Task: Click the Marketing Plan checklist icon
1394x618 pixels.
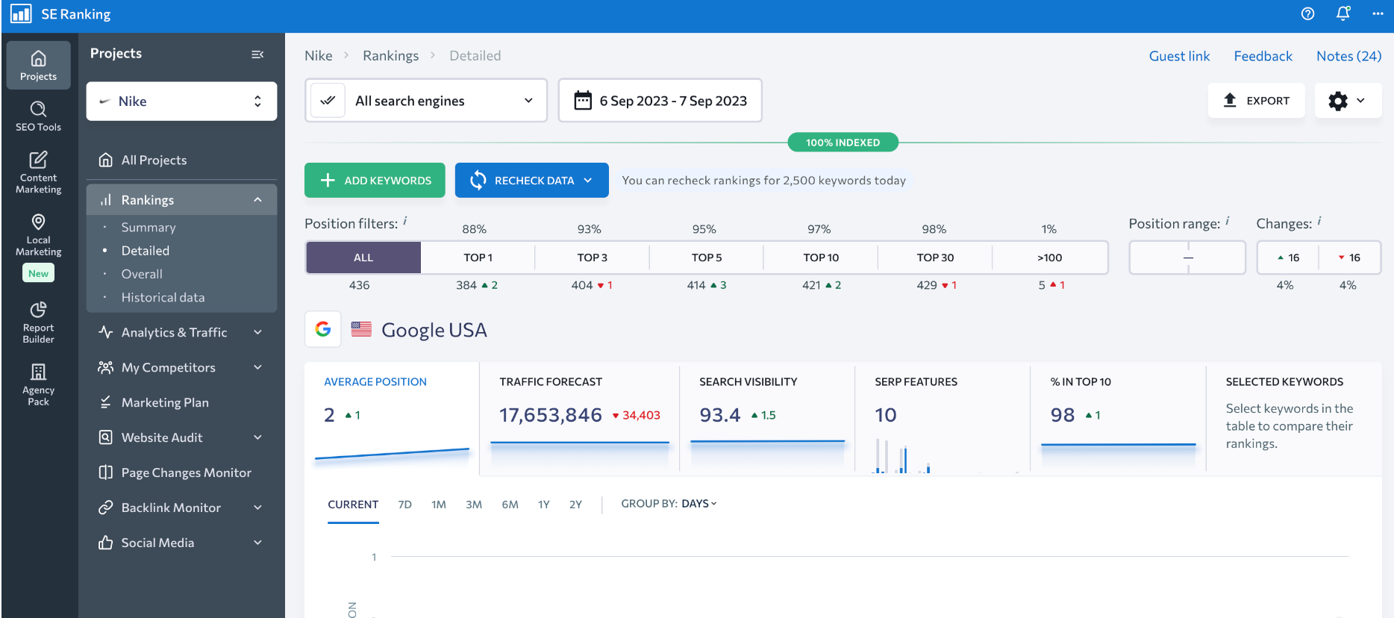Action: (x=106, y=402)
